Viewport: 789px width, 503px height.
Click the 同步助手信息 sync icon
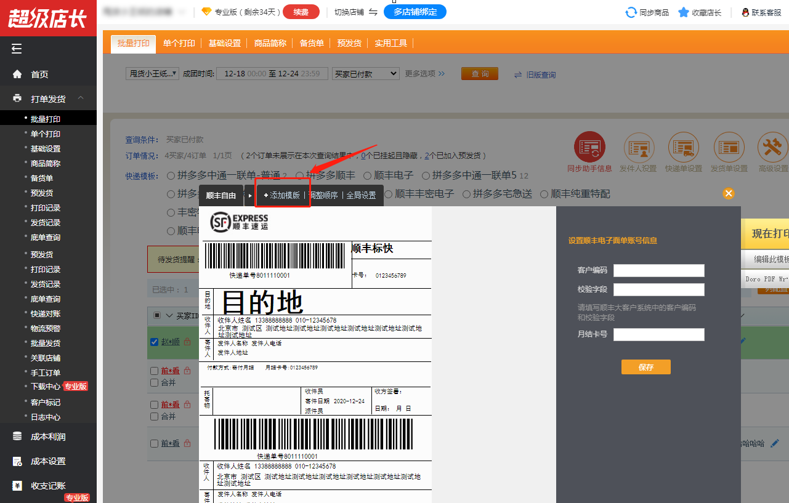point(589,147)
